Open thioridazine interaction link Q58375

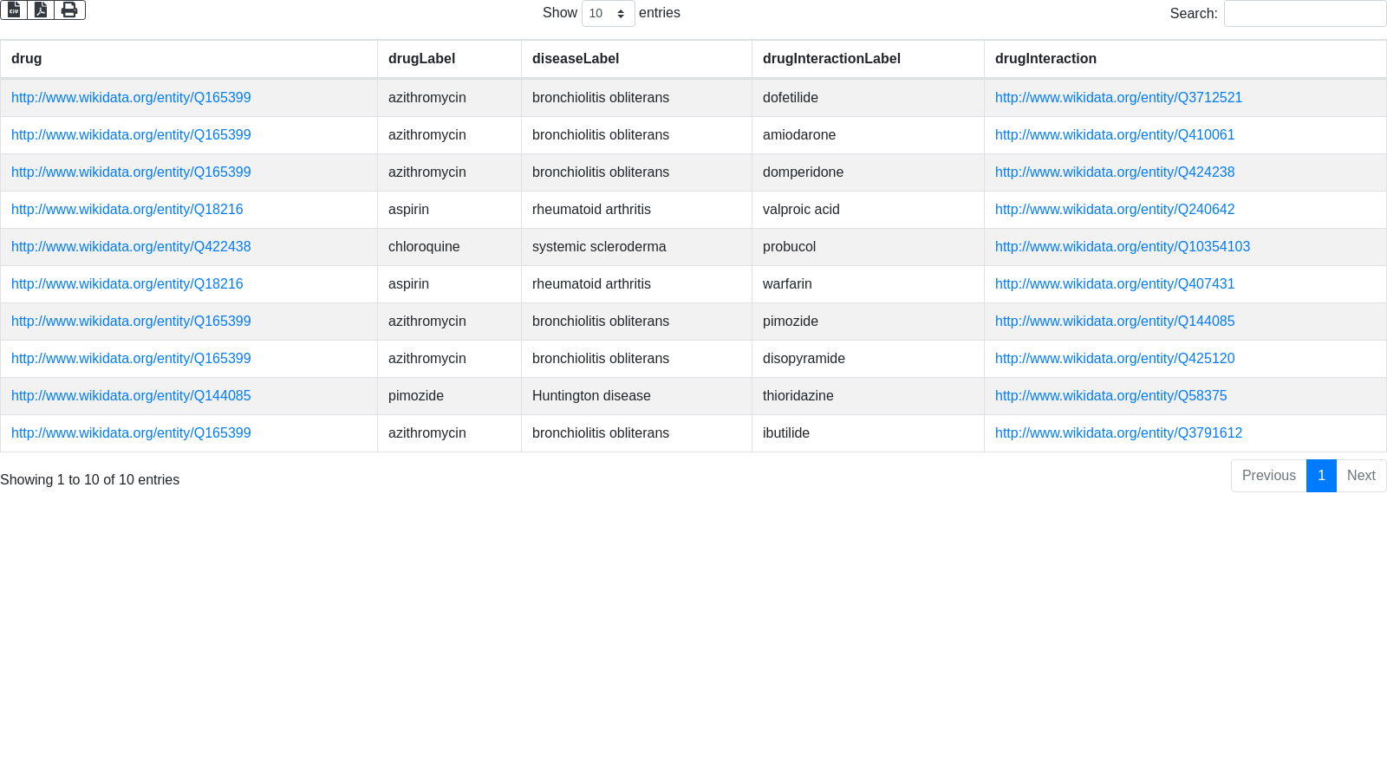click(1110, 396)
